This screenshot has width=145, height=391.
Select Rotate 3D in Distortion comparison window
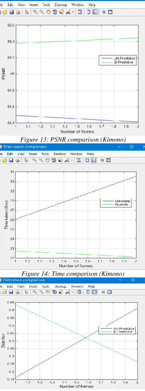coord(54,292)
